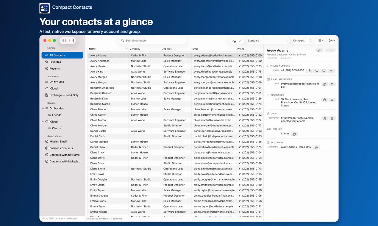
Task: Copy the work street address
Action: point(324,100)
